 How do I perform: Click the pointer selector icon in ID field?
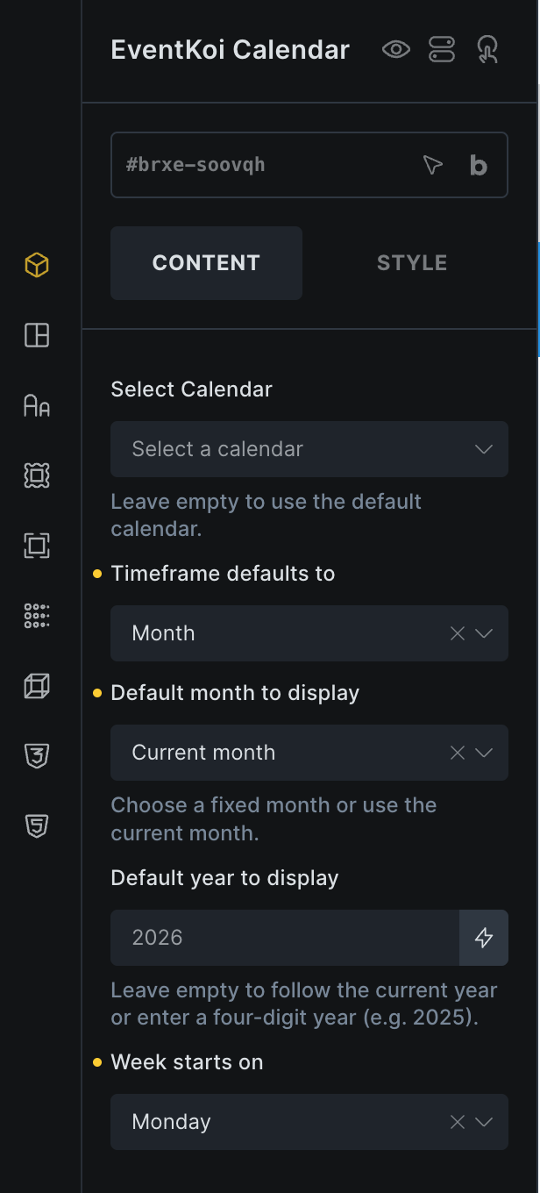[433, 165]
